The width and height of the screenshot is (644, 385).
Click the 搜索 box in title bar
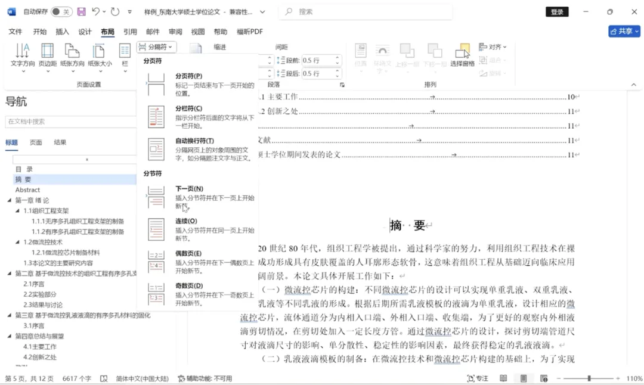click(366, 12)
